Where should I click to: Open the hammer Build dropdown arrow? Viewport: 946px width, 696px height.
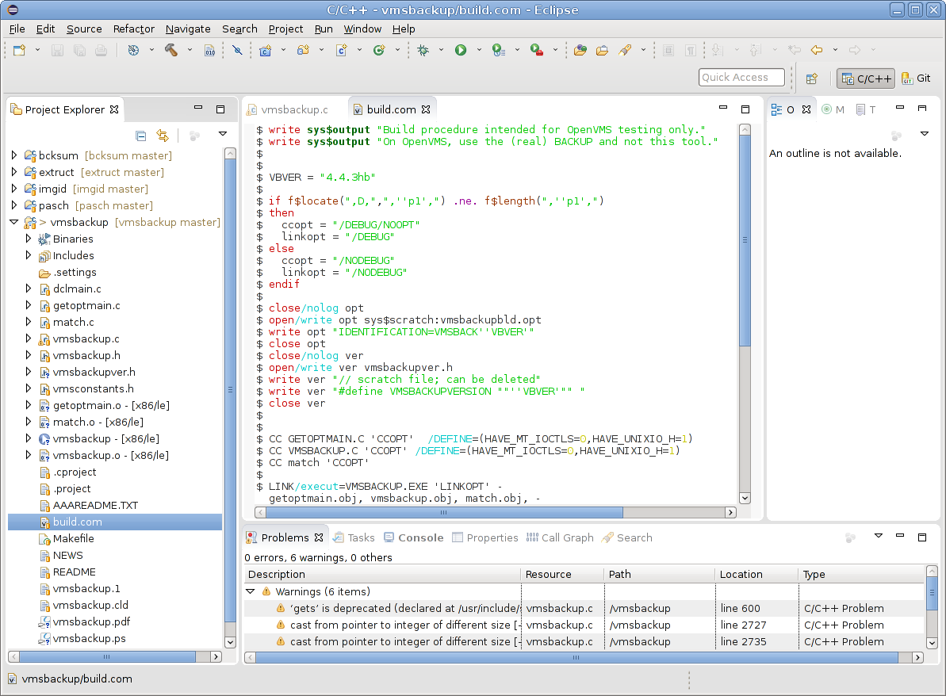point(190,50)
